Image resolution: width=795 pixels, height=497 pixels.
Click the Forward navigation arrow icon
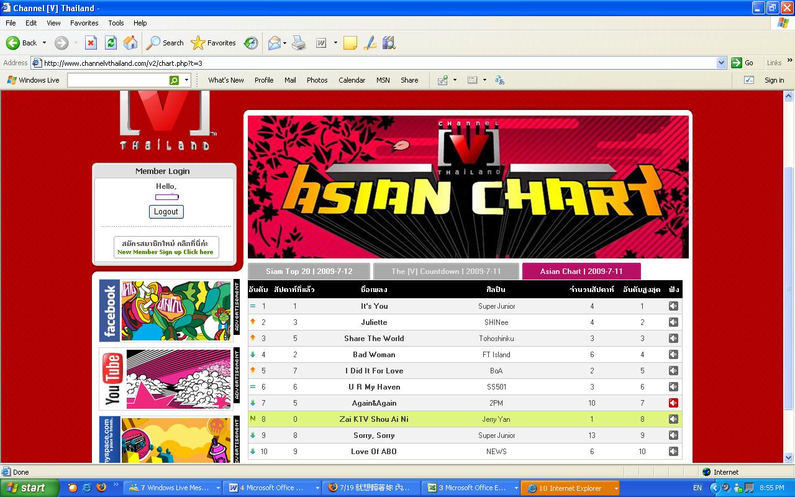(x=61, y=43)
